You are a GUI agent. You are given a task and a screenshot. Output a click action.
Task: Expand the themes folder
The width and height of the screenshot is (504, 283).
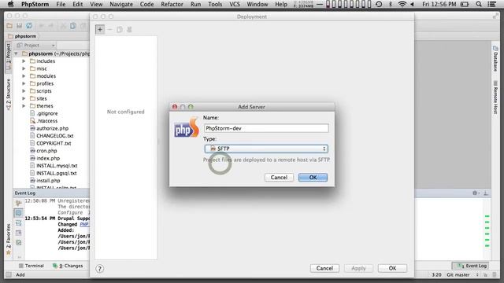24,106
